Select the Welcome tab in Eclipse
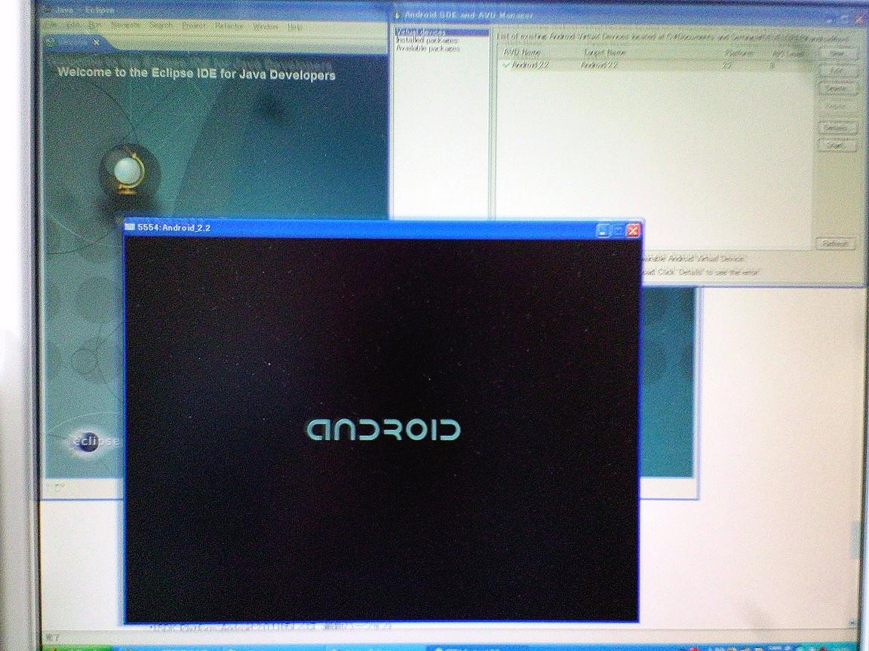This screenshot has width=869, height=651. coord(72,42)
